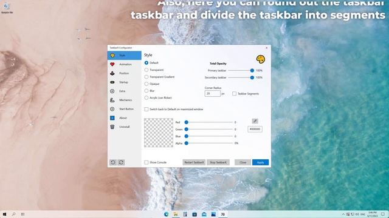389x218 pixels.
Task: Select the Default style radio button
Action: pos(146,63)
